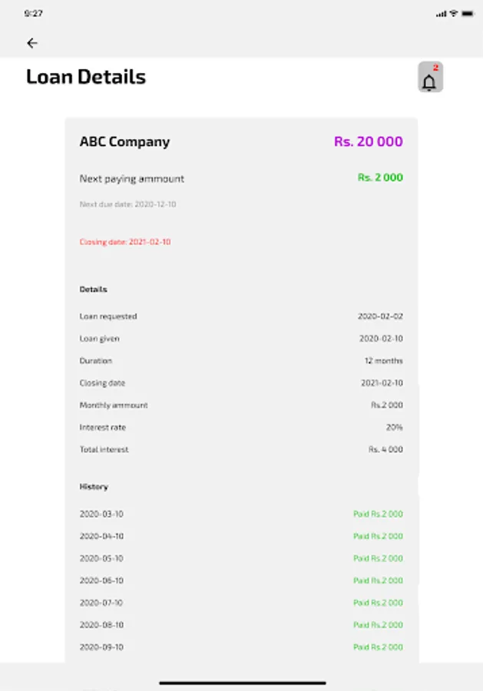The height and width of the screenshot is (691, 483).
Task: Select the Details section header
Action: click(x=94, y=289)
